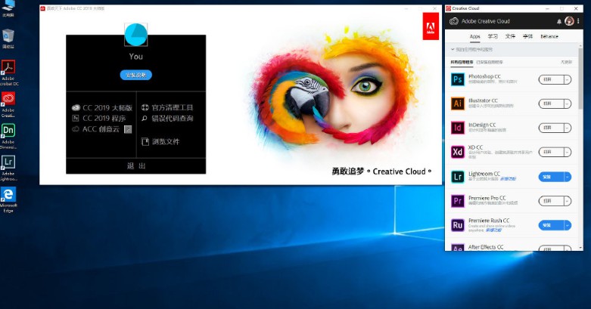This screenshot has height=309, width=591.
Task: Click the blue Install button for Lightroom CC
Action: (x=551, y=177)
